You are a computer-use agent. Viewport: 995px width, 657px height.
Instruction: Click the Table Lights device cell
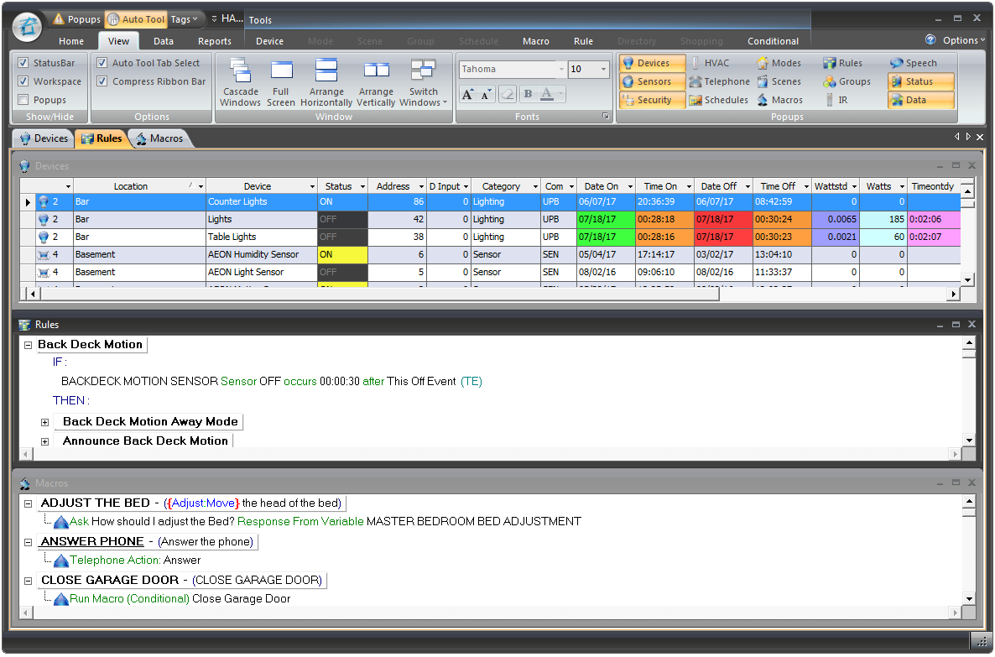tap(262, 237)
